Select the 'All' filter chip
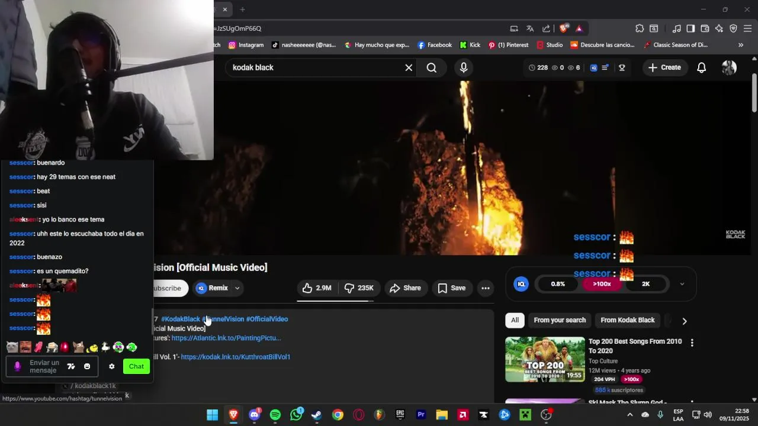The image size is (758, 426). [x=515, y=320]
